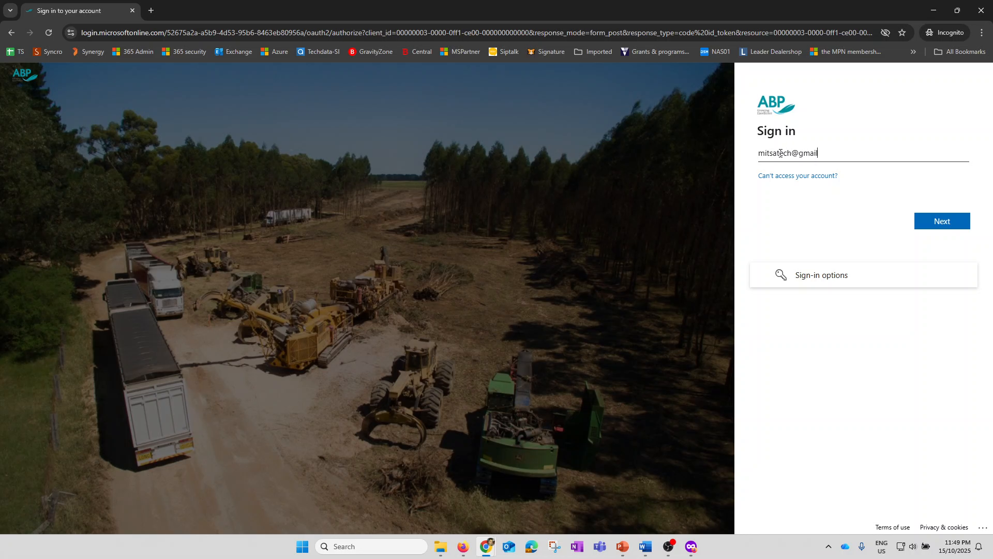Reload the sign-in page

pyautogui.click(x=49, y=32)
